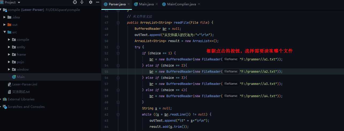Switch to the Main.java tab
The width and height of the screenshot is (344, 131).
pos(146,4)
